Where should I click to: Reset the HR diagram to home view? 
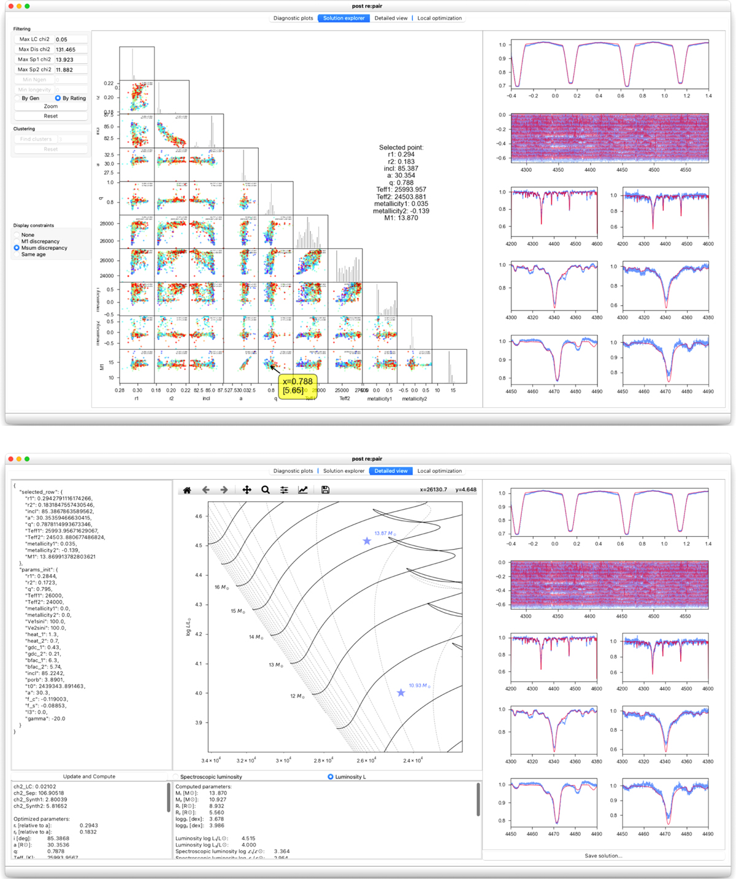187,490
